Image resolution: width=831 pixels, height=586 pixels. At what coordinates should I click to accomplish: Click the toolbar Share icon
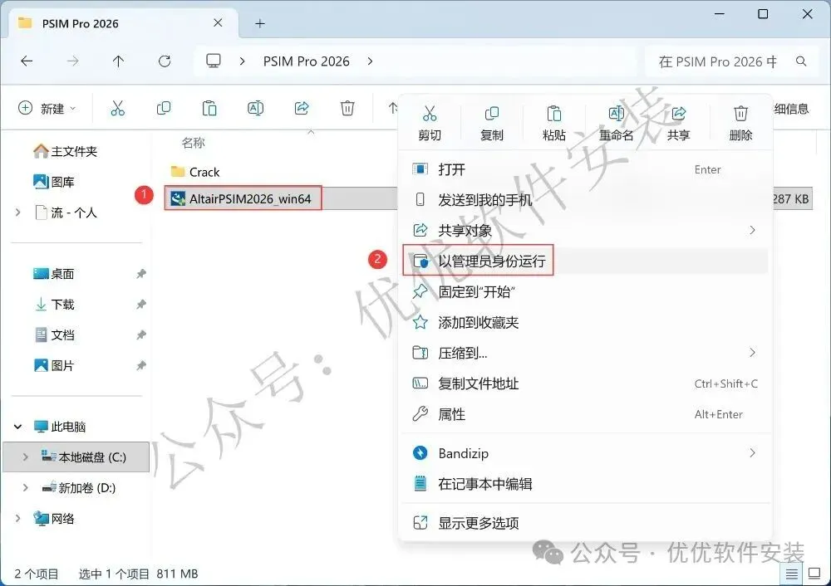point(302,109)
